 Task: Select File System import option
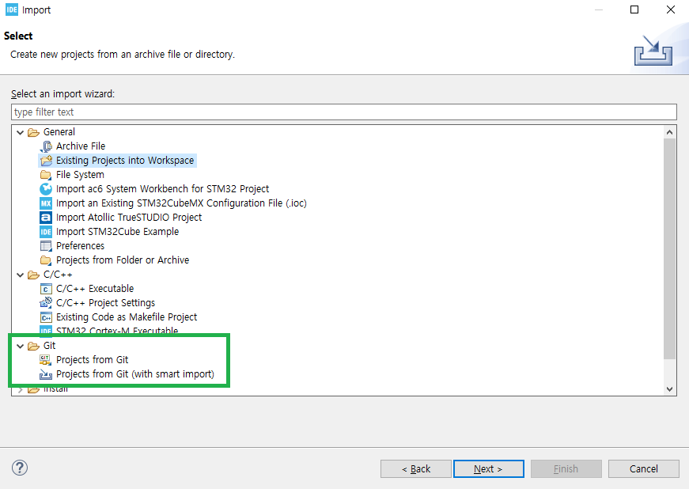pos(80,175)
